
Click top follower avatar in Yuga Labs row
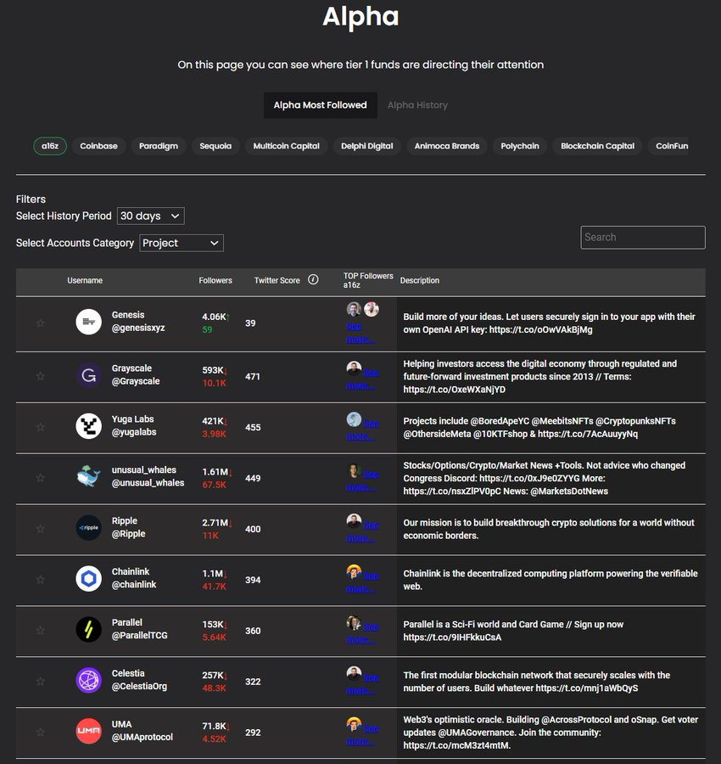coord(354,419)
